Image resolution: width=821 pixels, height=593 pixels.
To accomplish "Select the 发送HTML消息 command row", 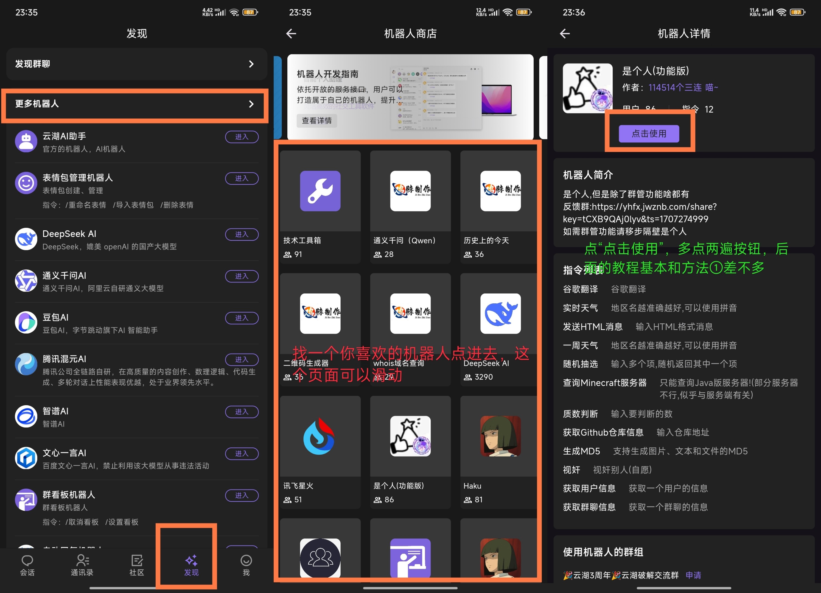I will click(x=683, y=327).
